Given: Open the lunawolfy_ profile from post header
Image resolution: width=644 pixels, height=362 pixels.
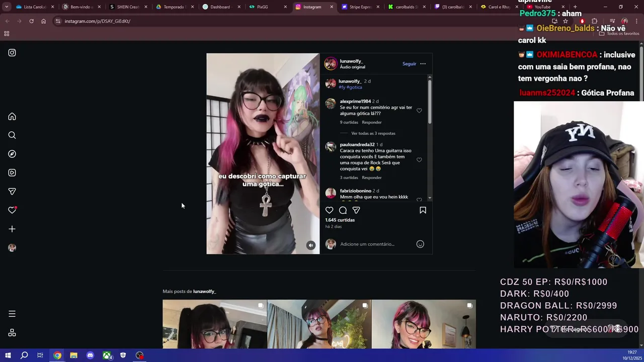Looking at the screenshot, I should (351, 61).
